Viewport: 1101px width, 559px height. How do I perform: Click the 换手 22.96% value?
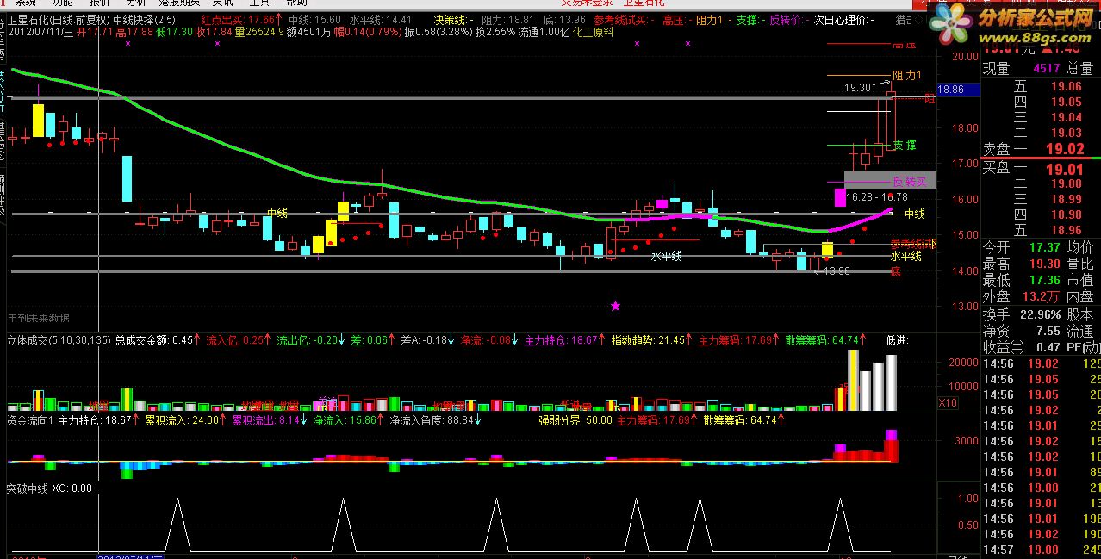(x=1039, y=314)
